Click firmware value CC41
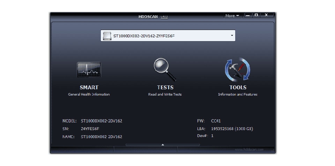Image resolution: width=335 pixels, height=166 pixels. click(x=216, y=121)
